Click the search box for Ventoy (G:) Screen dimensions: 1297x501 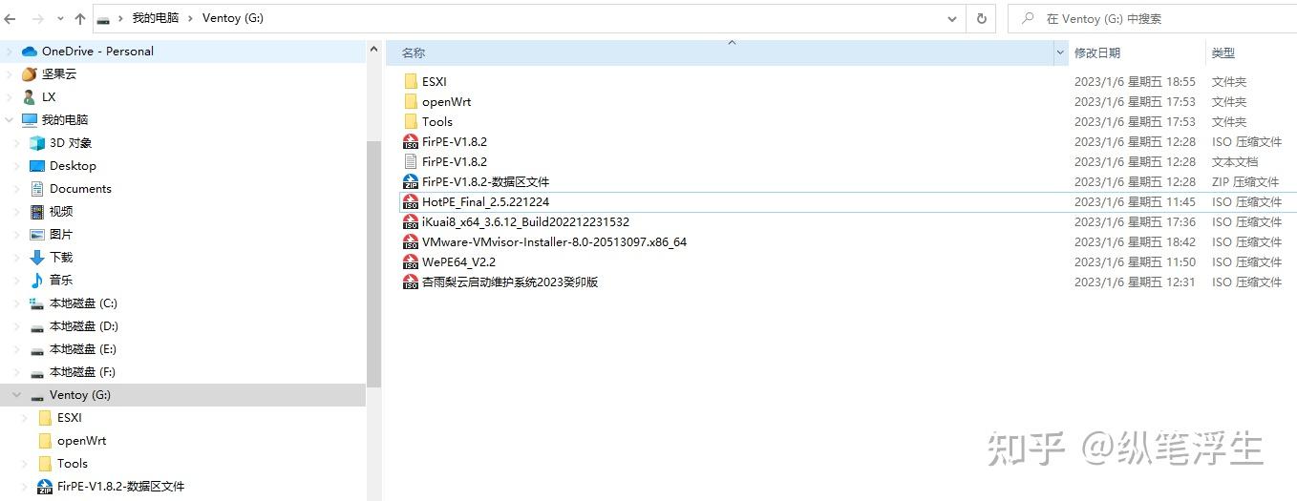point(1151,18)
